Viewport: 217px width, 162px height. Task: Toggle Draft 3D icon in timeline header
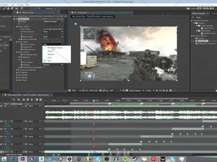click(19, 99)
